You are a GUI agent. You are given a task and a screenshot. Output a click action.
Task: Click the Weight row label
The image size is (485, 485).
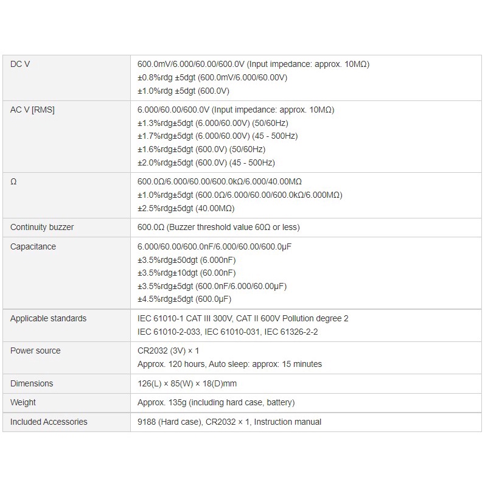pos(23,402)
